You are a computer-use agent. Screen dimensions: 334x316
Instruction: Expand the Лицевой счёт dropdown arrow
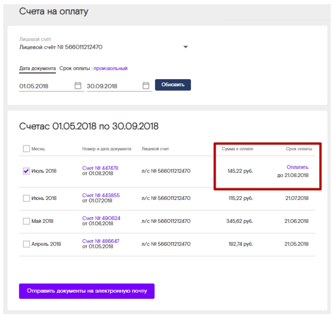click(185, 47)
